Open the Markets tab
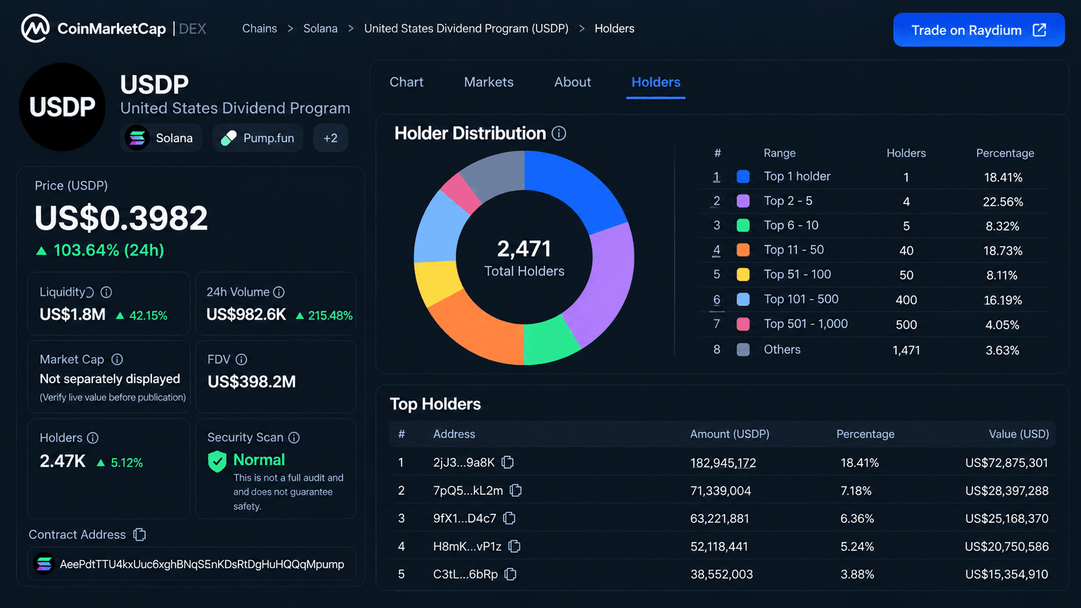Screen dimensions: 1081x608 click(x=489, y=82)
